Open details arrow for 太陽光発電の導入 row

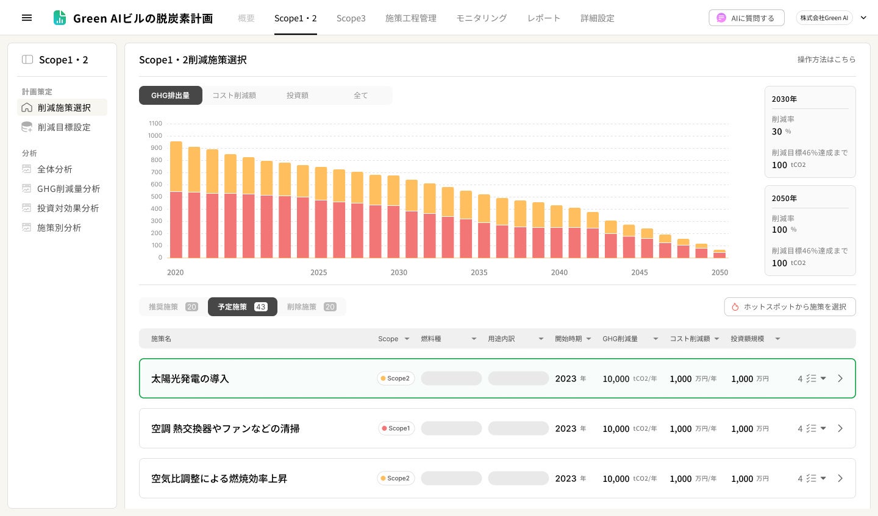840,378
